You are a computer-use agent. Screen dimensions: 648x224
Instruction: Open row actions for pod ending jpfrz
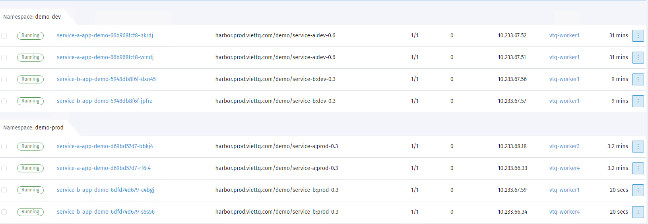[x=638, y=101]
